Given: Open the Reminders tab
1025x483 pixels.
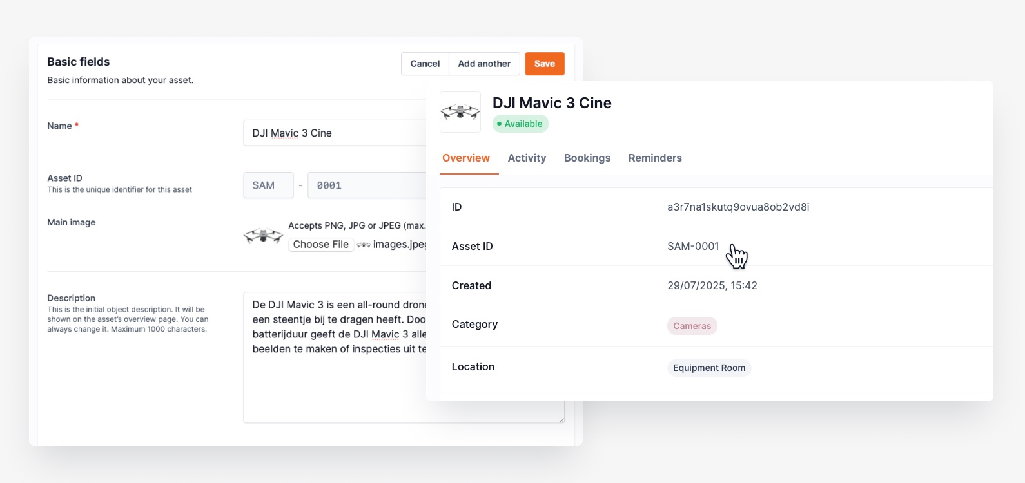Looking at the screenshot, I should 655,158.
